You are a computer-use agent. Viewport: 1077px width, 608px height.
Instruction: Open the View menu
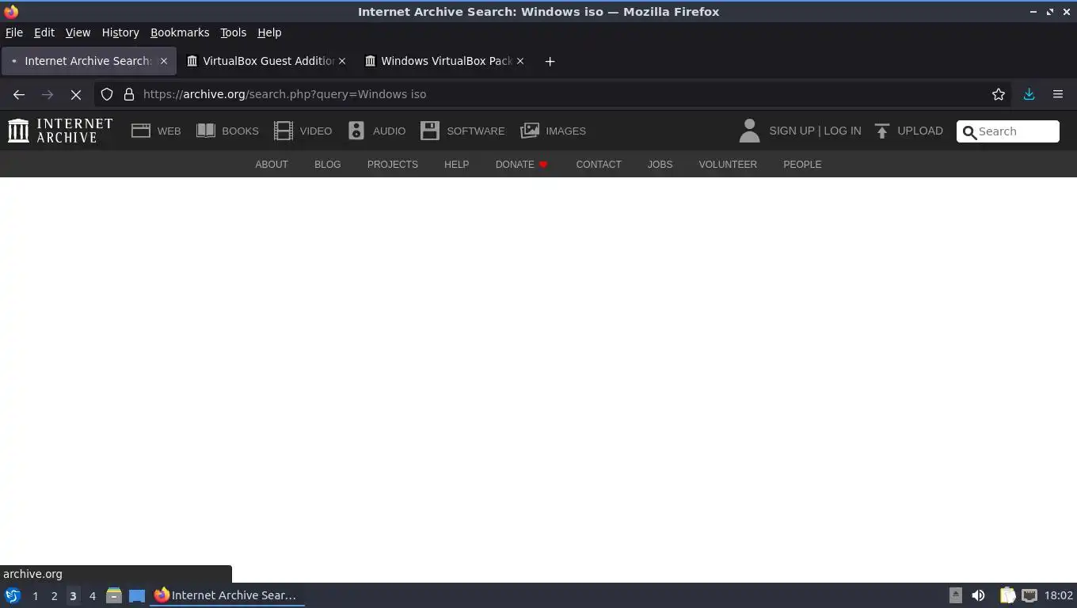click(x=78, y=32)
